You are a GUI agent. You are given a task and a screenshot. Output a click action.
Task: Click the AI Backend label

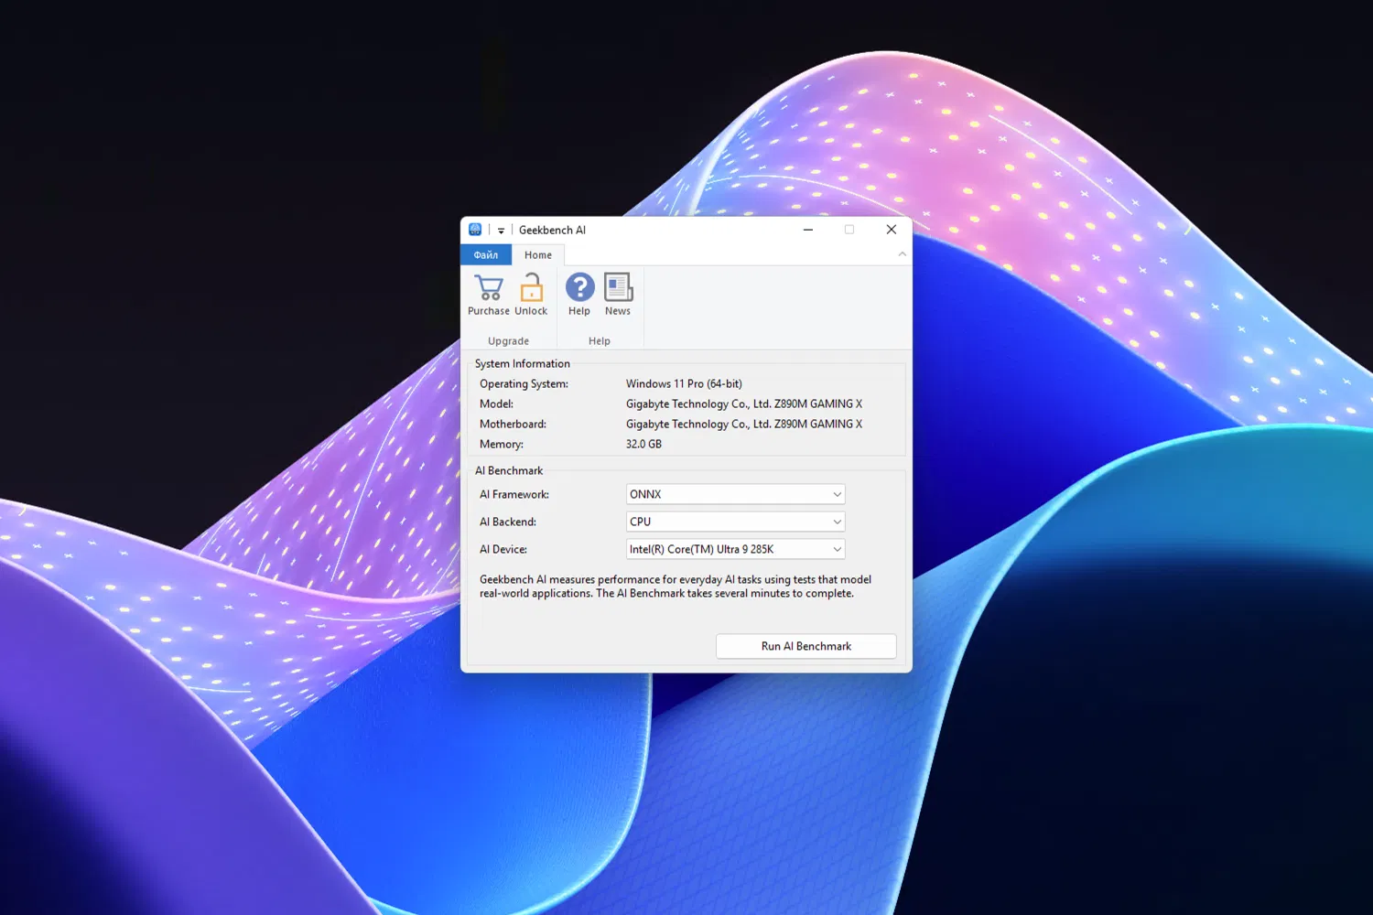click(508, 522)
